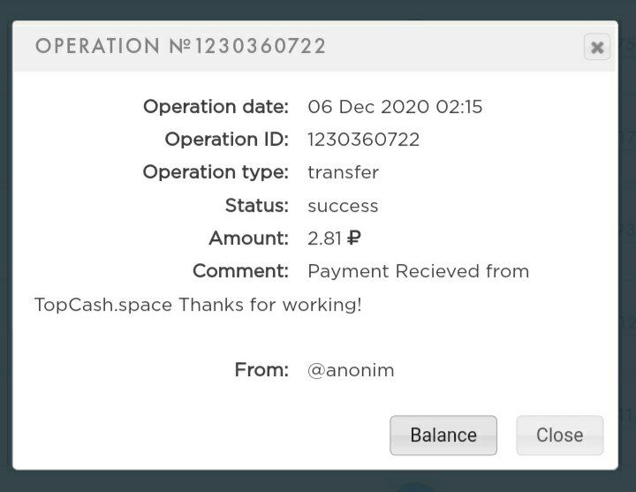Click the "Status:" label
The width and height of the screenshot is (636, 492).
pos(256,206)
